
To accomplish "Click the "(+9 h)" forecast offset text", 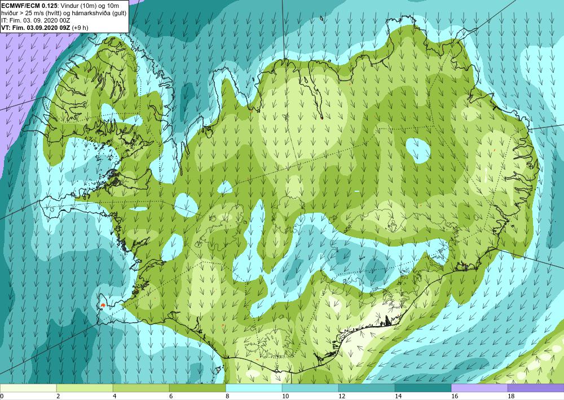I will pos(80,28).
